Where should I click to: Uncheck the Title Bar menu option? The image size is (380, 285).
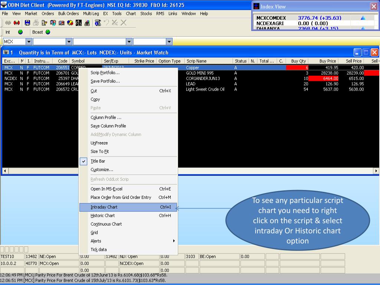128,161
